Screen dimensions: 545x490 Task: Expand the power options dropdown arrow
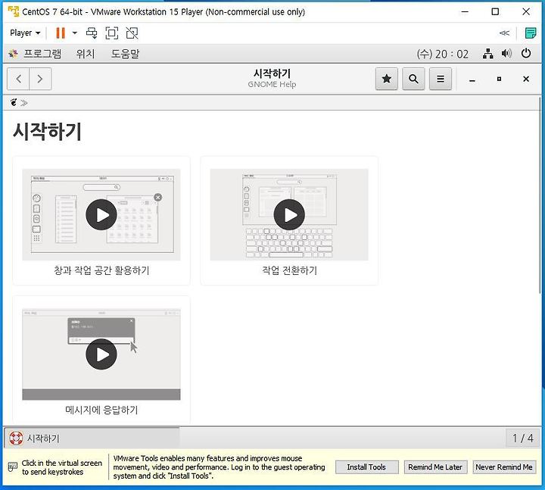[74, 33]
